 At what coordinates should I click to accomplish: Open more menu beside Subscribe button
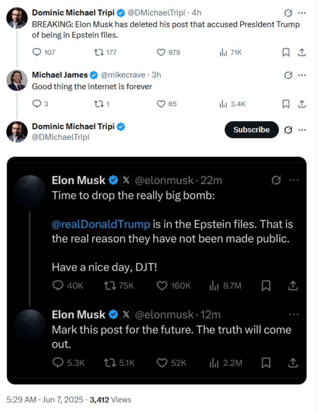(302, 130)
